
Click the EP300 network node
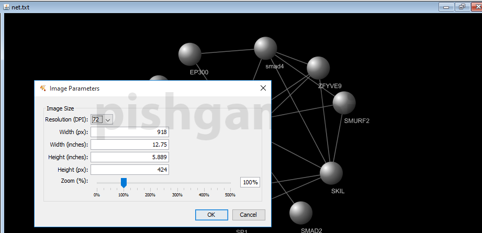tap(189, 54)
